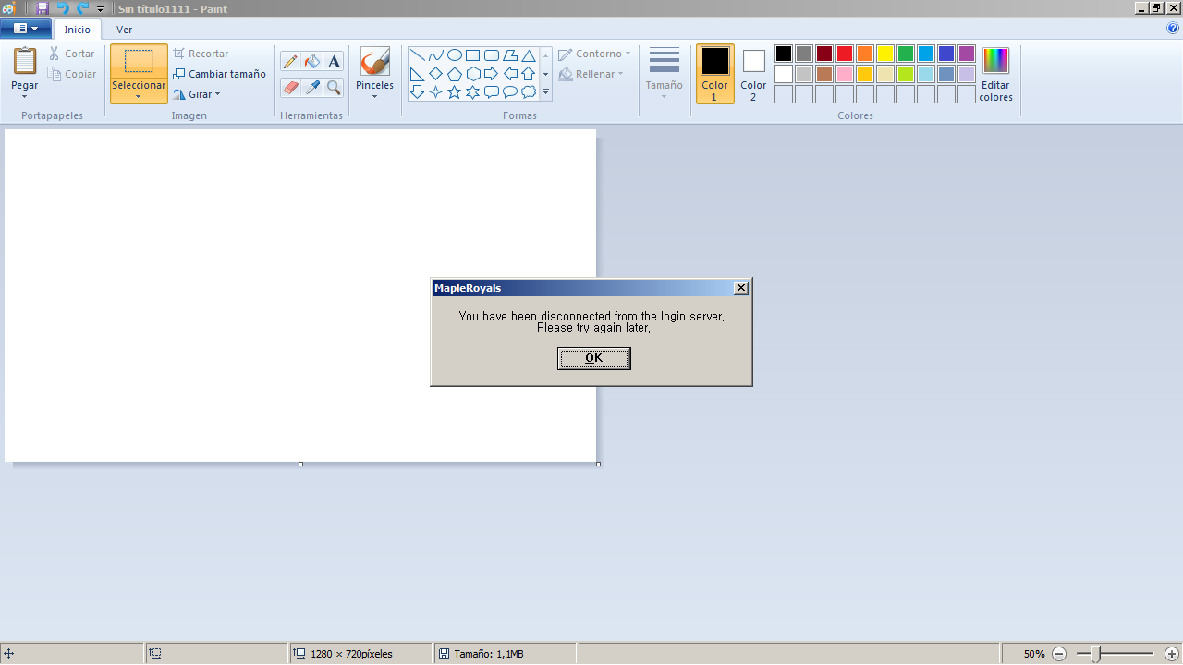Click the Cambiar tamaño button

point(219,74)
